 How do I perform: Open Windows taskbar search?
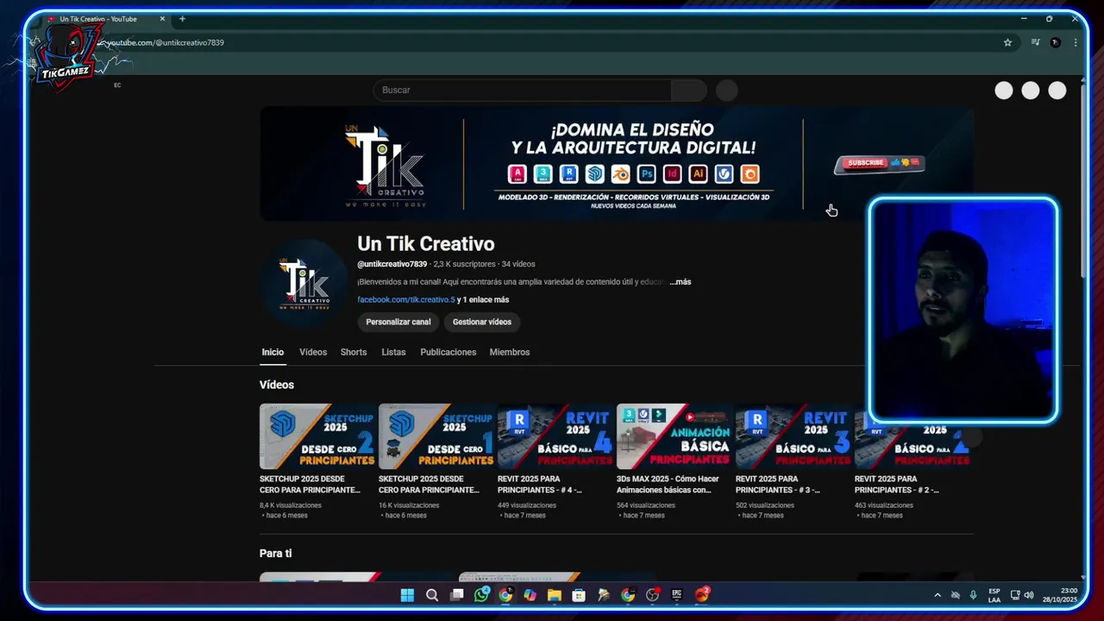(x=432, y=595)
